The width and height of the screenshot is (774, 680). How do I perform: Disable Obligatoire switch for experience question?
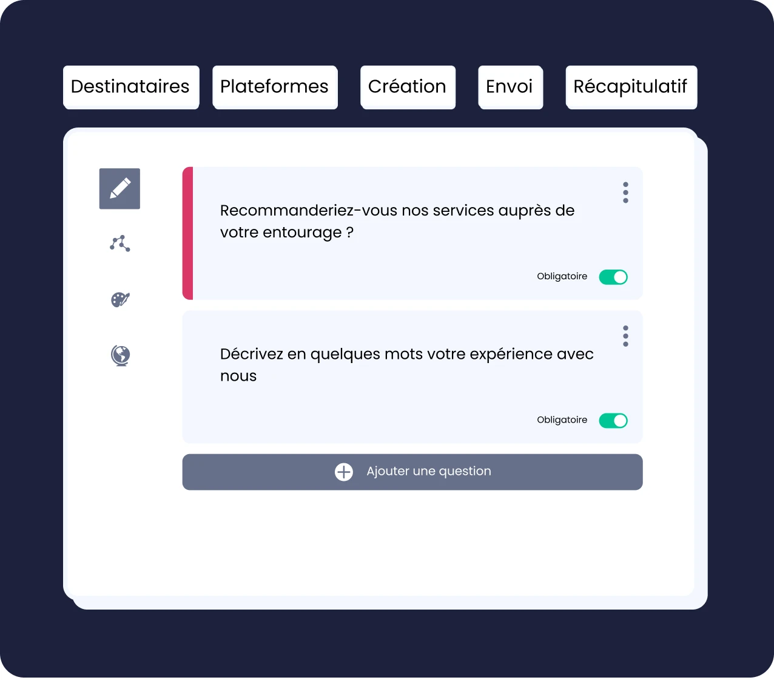[613, 421]
